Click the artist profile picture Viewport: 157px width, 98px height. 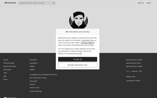pyautogui.click(x=78, y=20)
